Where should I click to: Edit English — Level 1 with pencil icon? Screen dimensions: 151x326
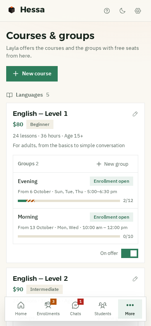(135, 114)
